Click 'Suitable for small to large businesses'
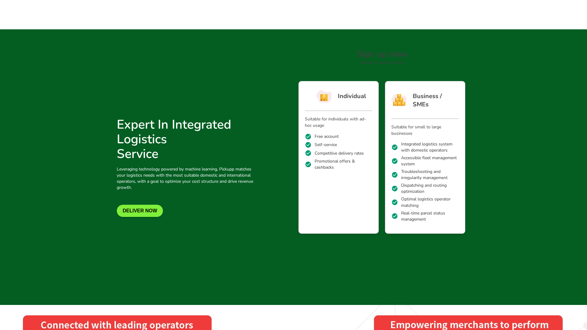The width and height of the screenshot is (587, 330). [x=416, y=130]
